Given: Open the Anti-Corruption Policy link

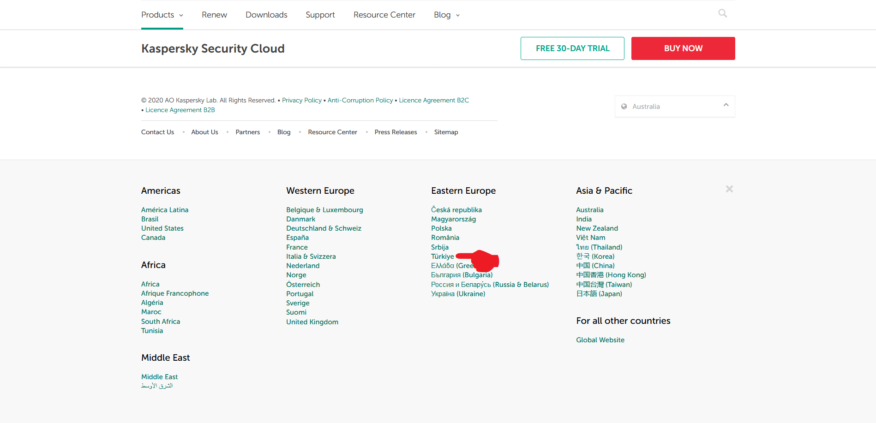Looking at the screenshot, I should coord(360,100).
